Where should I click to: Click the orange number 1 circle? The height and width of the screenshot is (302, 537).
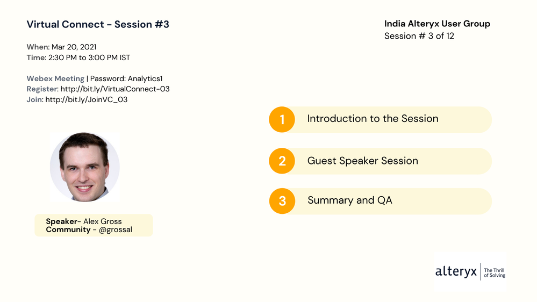[x=282, y=120]
